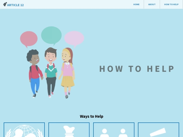Open the ARTICLE 12 site title link

(15, 5)
